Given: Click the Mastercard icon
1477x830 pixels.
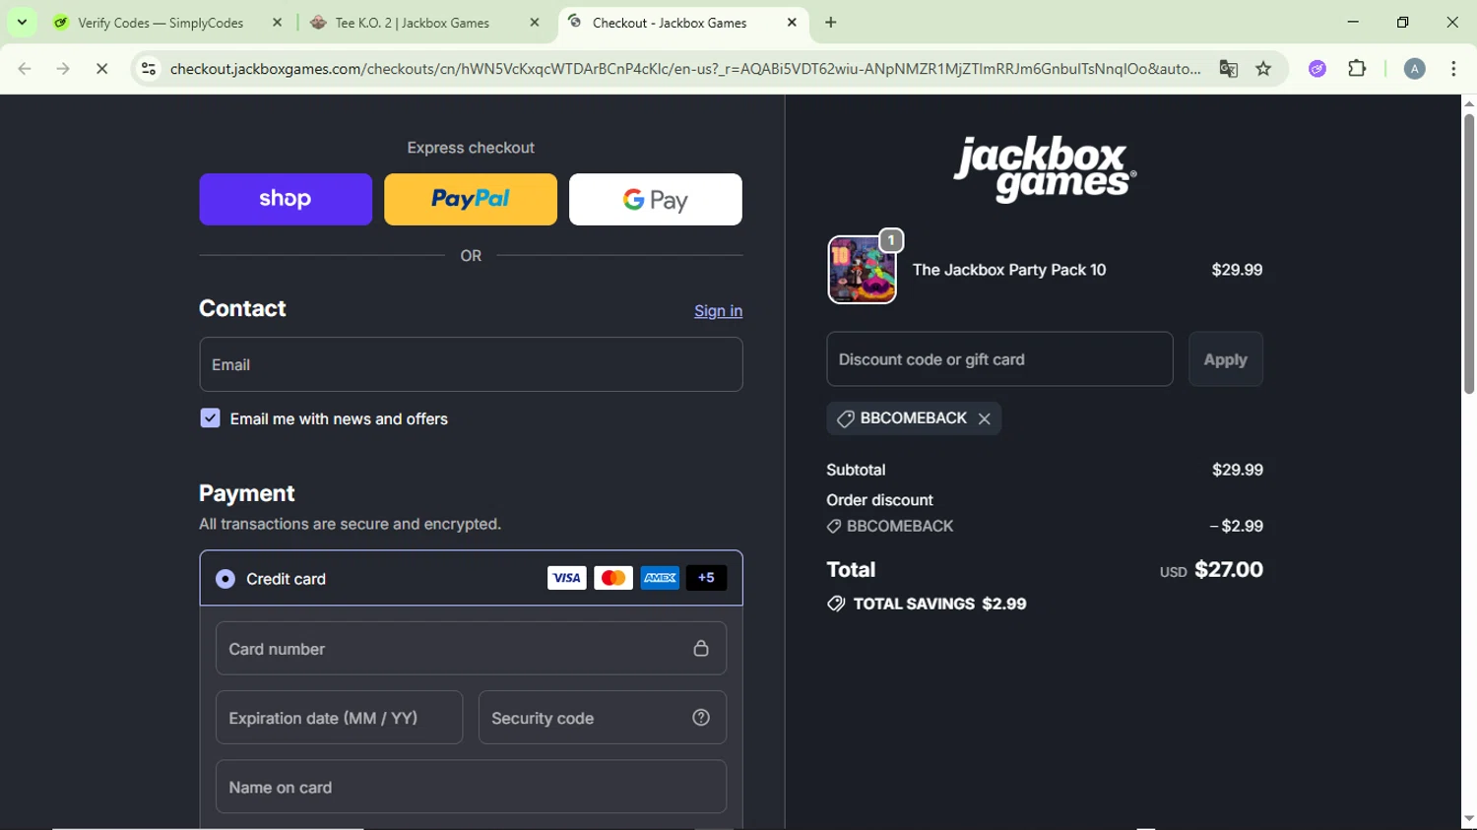Looking at the screenshot, I should [x=613, y=578].
